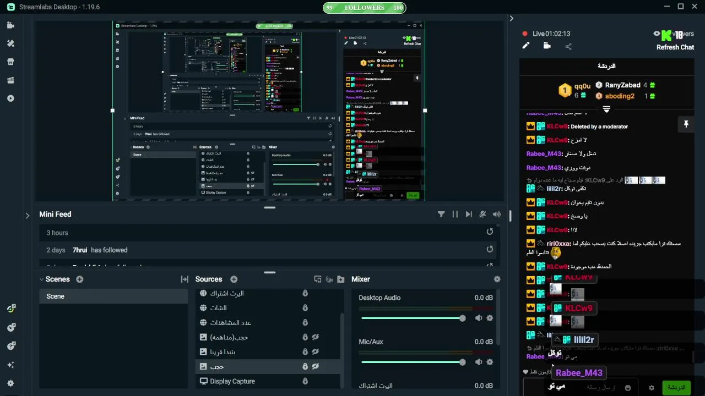Show the hidden حجب(مداهمه) source

316,337
